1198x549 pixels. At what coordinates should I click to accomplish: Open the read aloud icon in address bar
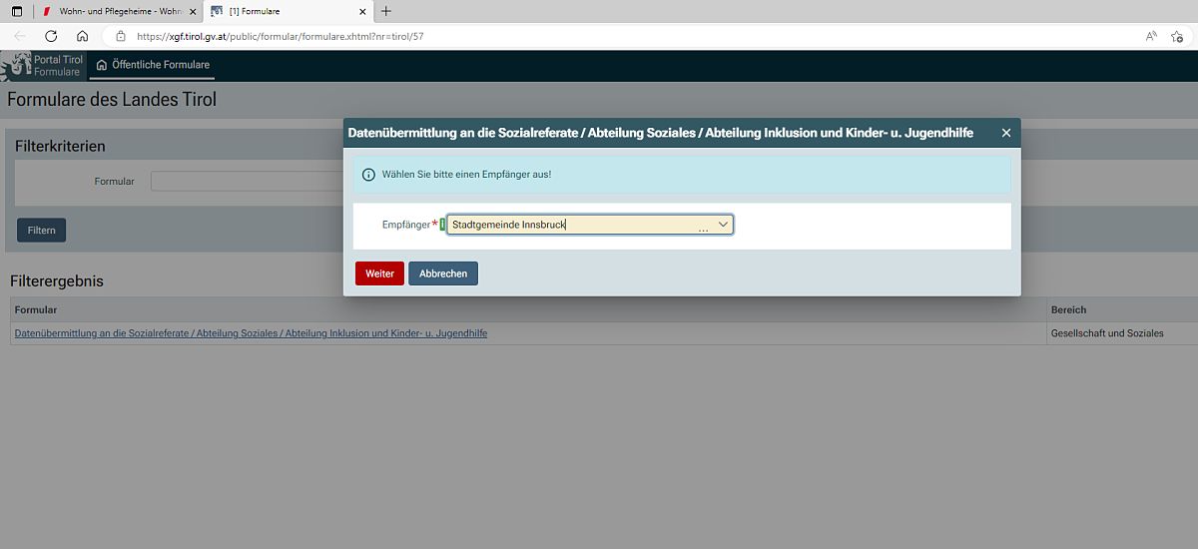click(x=1151, y=36)
